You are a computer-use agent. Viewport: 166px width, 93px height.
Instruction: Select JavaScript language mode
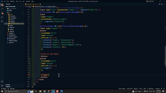tap(150, 89)
